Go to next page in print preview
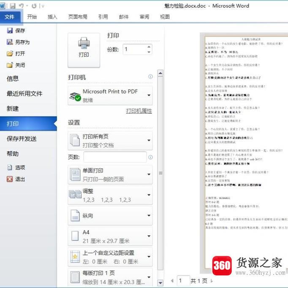Image resolution: width=288 pixels, height=288 pixels. coord(212,281)
